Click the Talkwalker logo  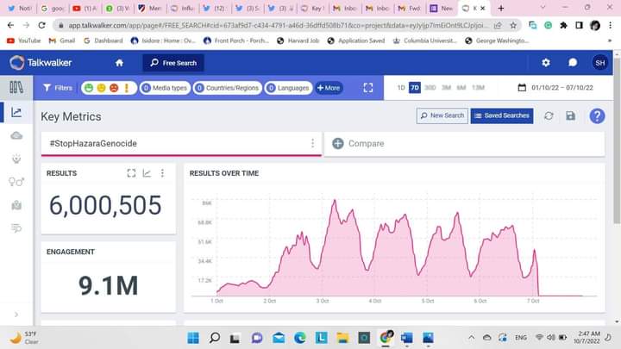tap(41, 63)
